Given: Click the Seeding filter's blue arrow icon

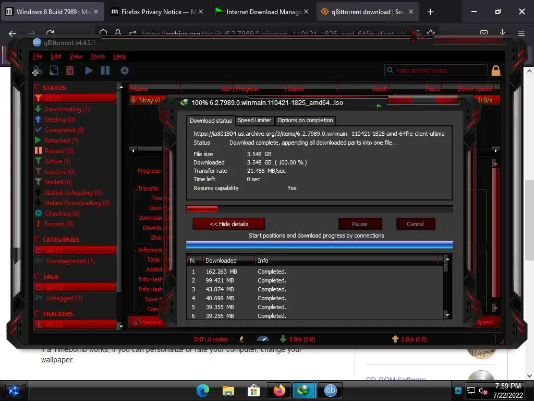Looking at the screenshot, I should (x=38, y=120).
